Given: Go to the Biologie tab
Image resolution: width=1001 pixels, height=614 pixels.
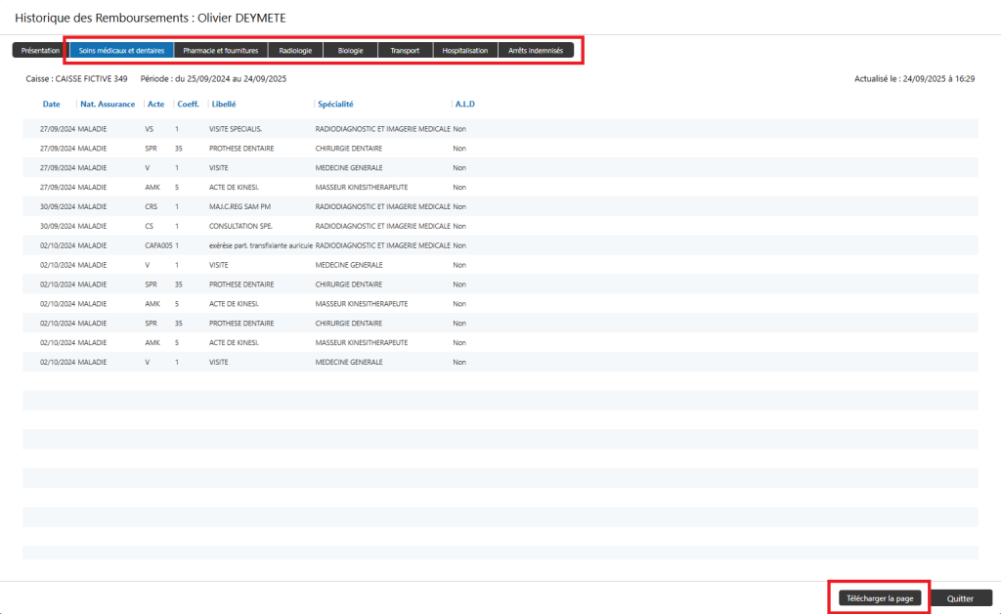Looking at the screenshot, I should 350,50.
